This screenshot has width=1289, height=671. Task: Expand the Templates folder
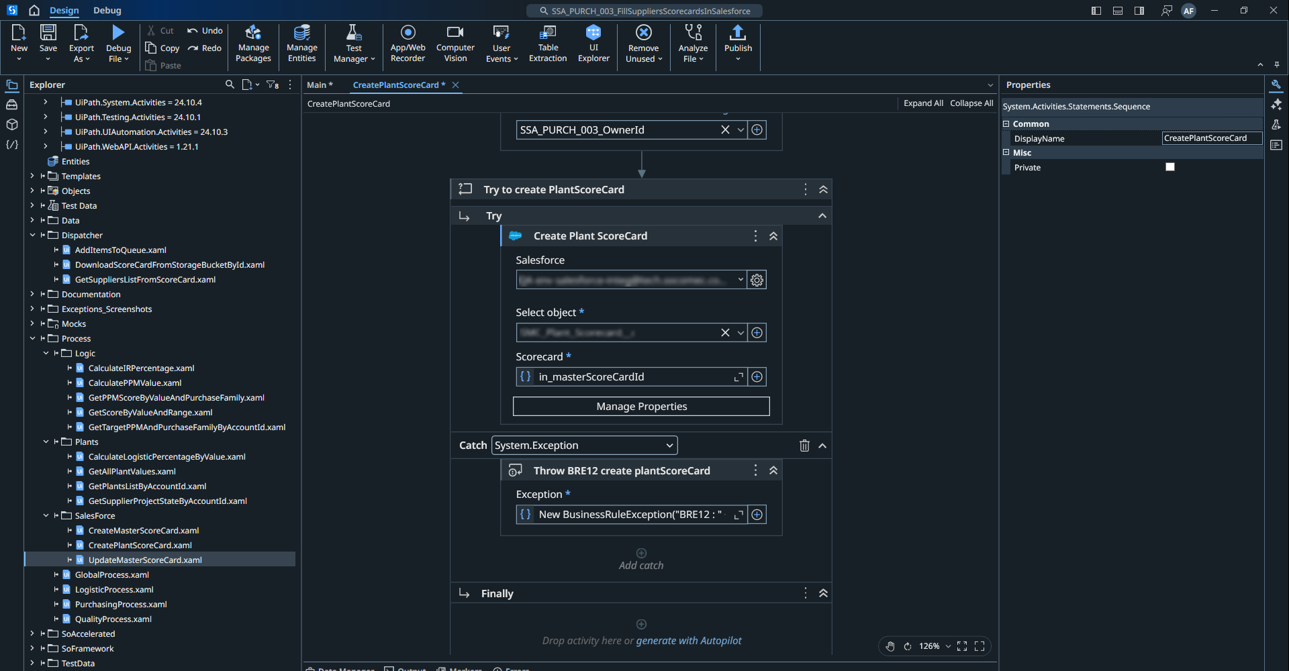[x=32, y=176]
